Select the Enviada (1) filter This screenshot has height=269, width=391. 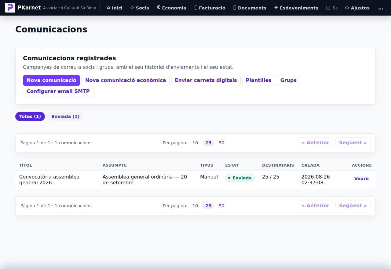(65, 116)
